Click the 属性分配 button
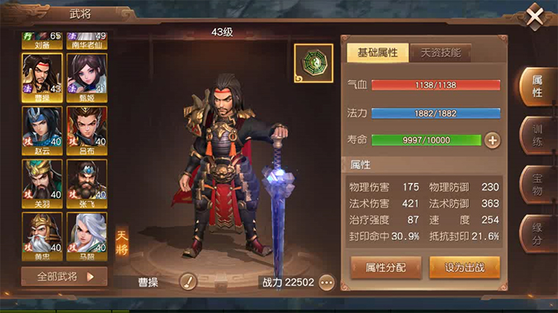 click(x=385, y=267)
